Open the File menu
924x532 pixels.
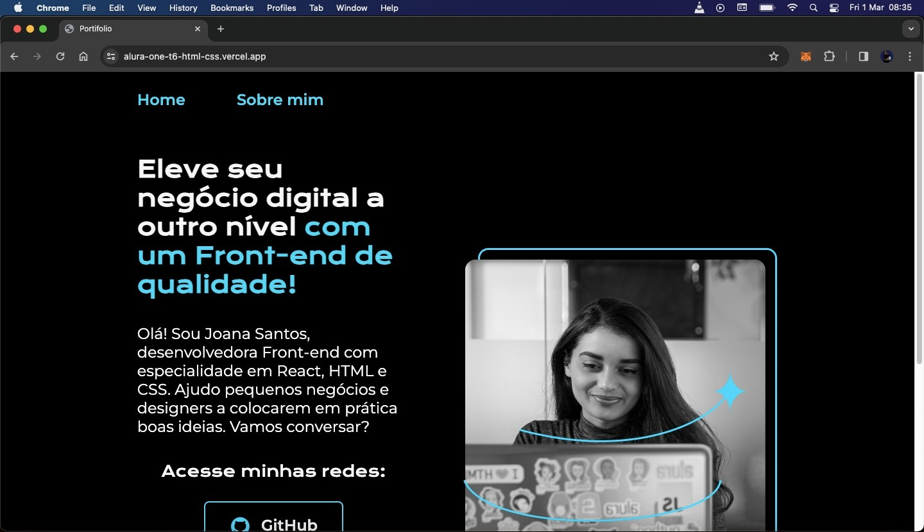[89, 8]
